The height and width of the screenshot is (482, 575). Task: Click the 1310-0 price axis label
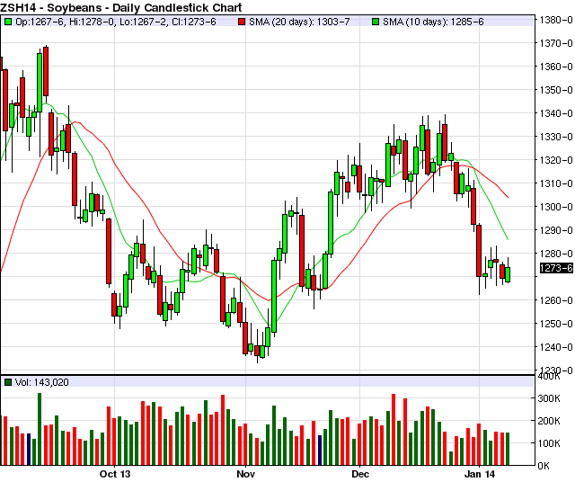coord(556,183)
